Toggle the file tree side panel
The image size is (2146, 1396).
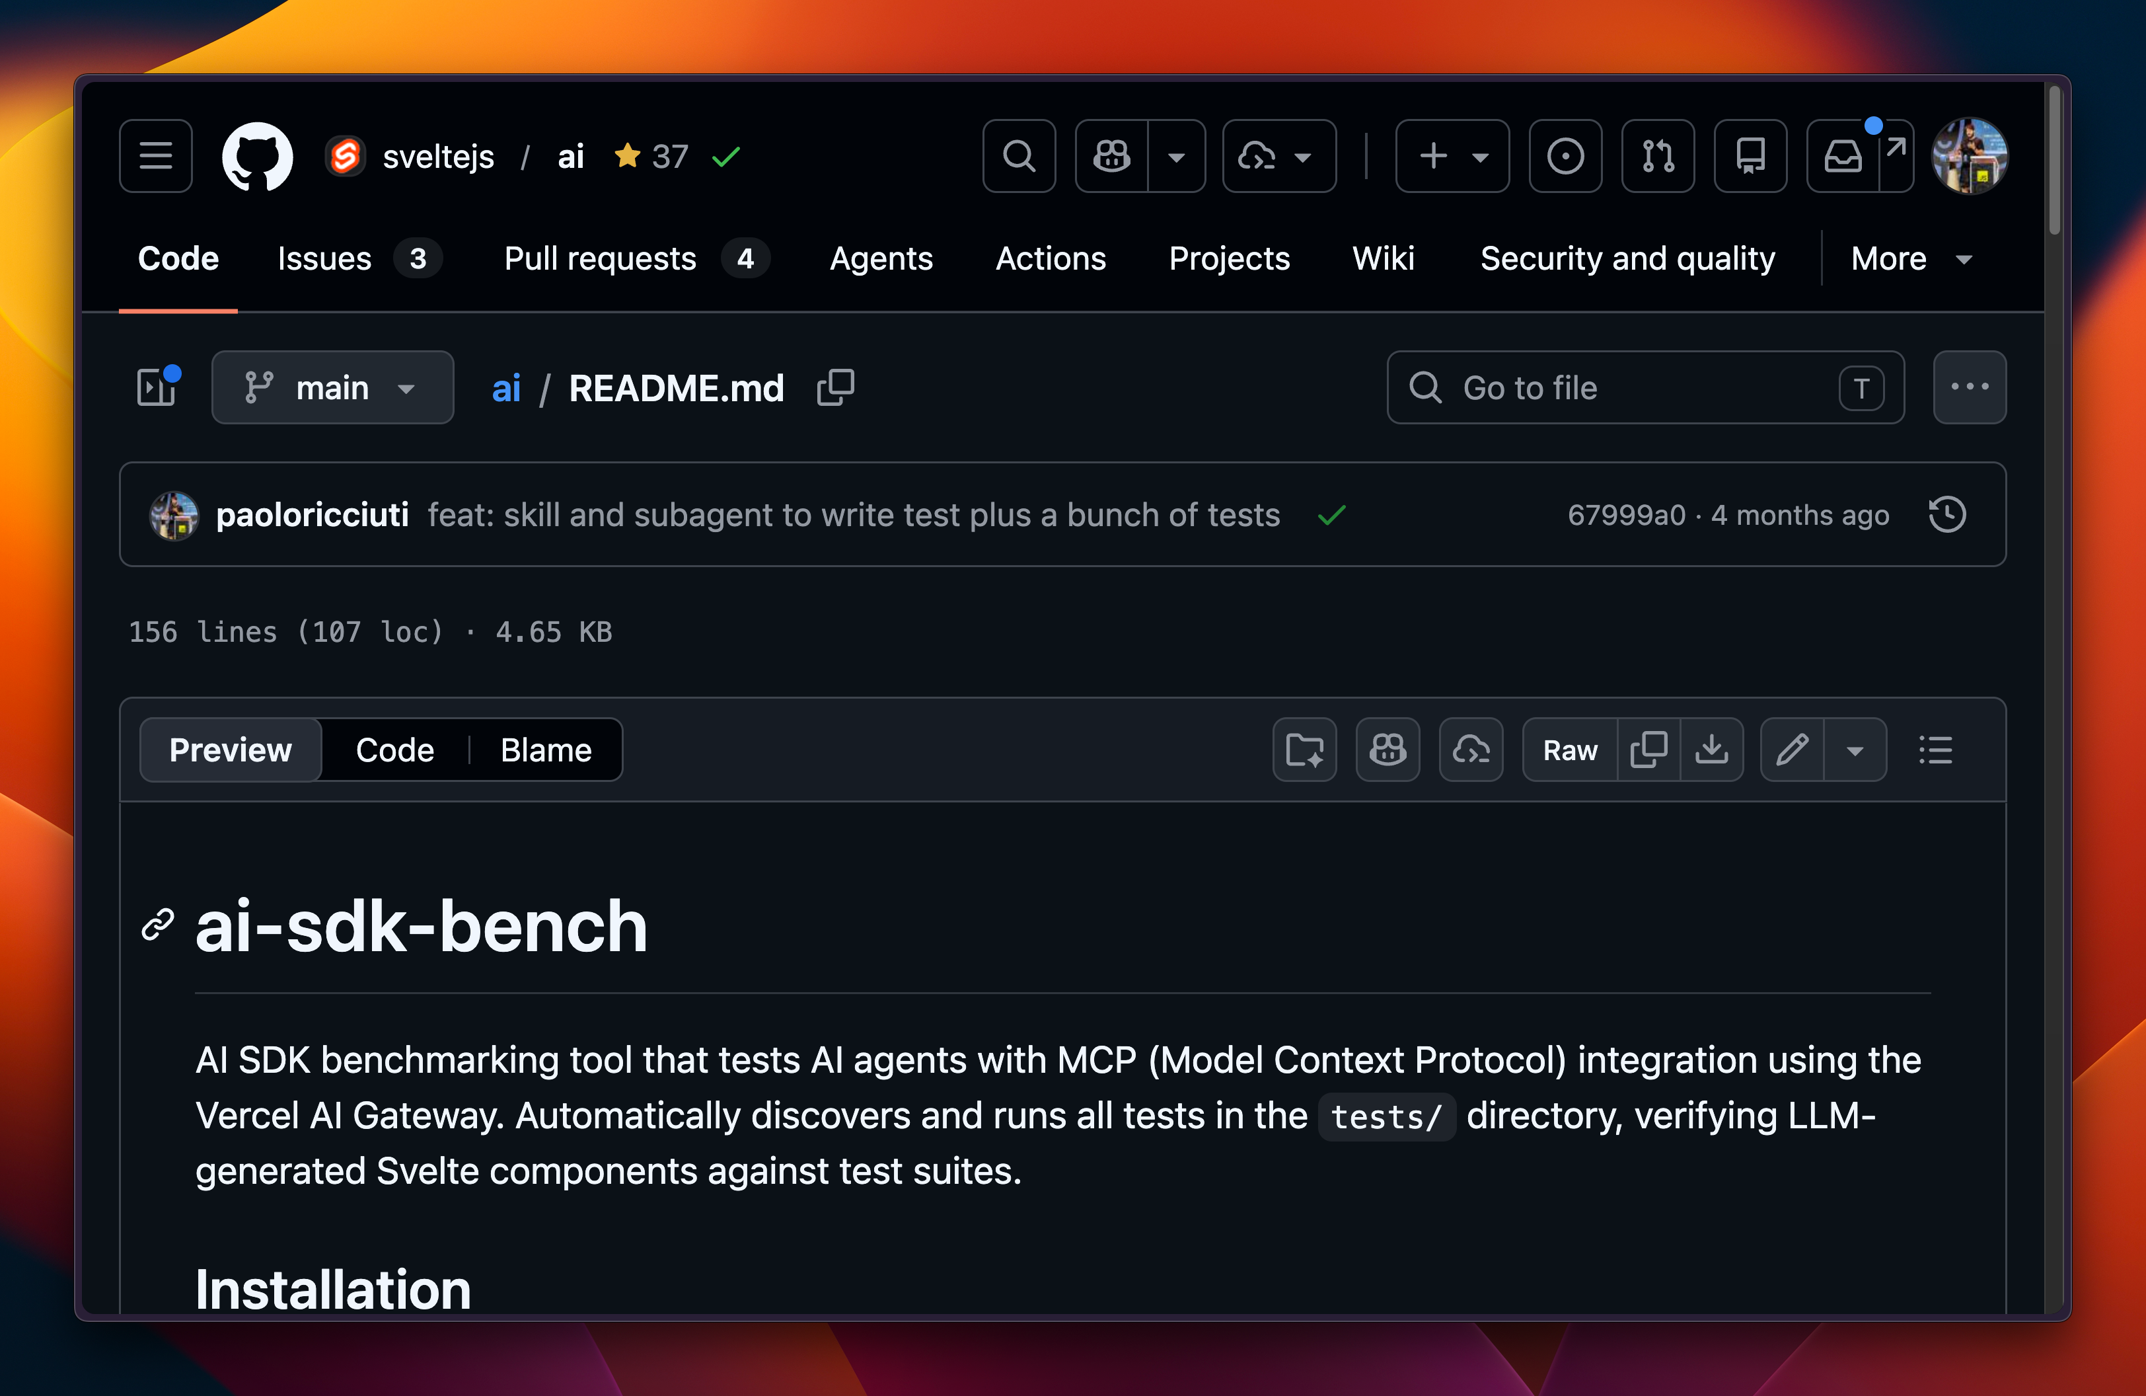pyautogui.click(x=157, y=388)
